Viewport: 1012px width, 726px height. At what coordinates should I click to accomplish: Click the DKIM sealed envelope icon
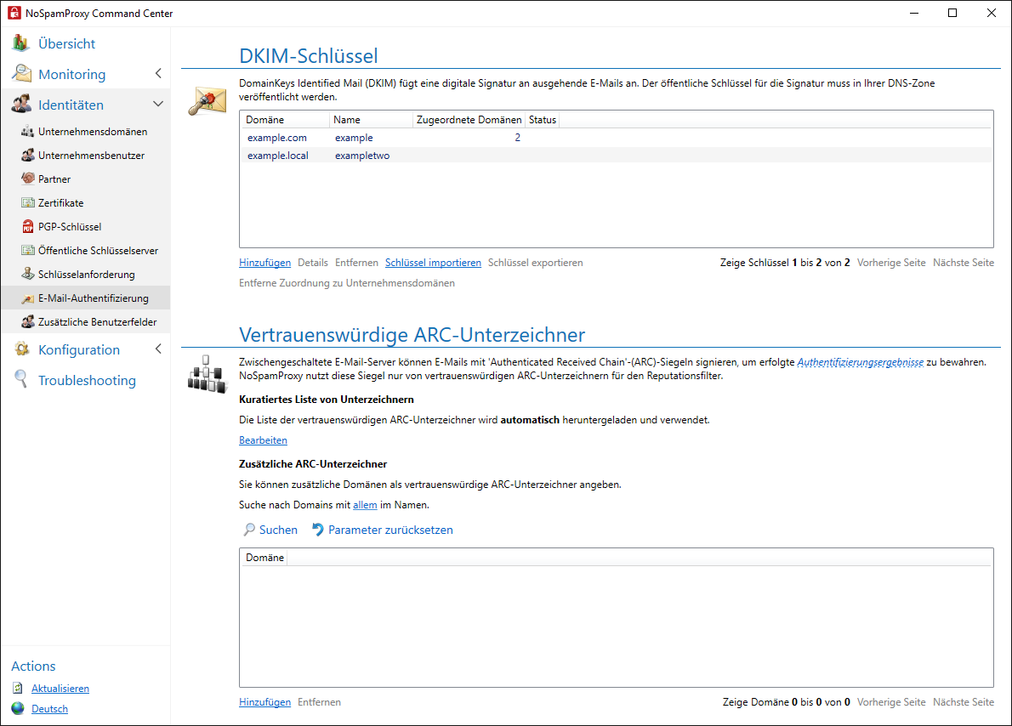coord(208,101)
